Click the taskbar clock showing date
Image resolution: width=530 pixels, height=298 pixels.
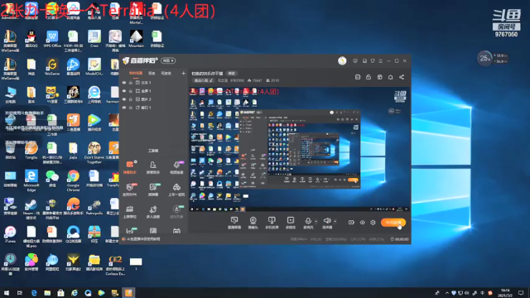[506, 293]
